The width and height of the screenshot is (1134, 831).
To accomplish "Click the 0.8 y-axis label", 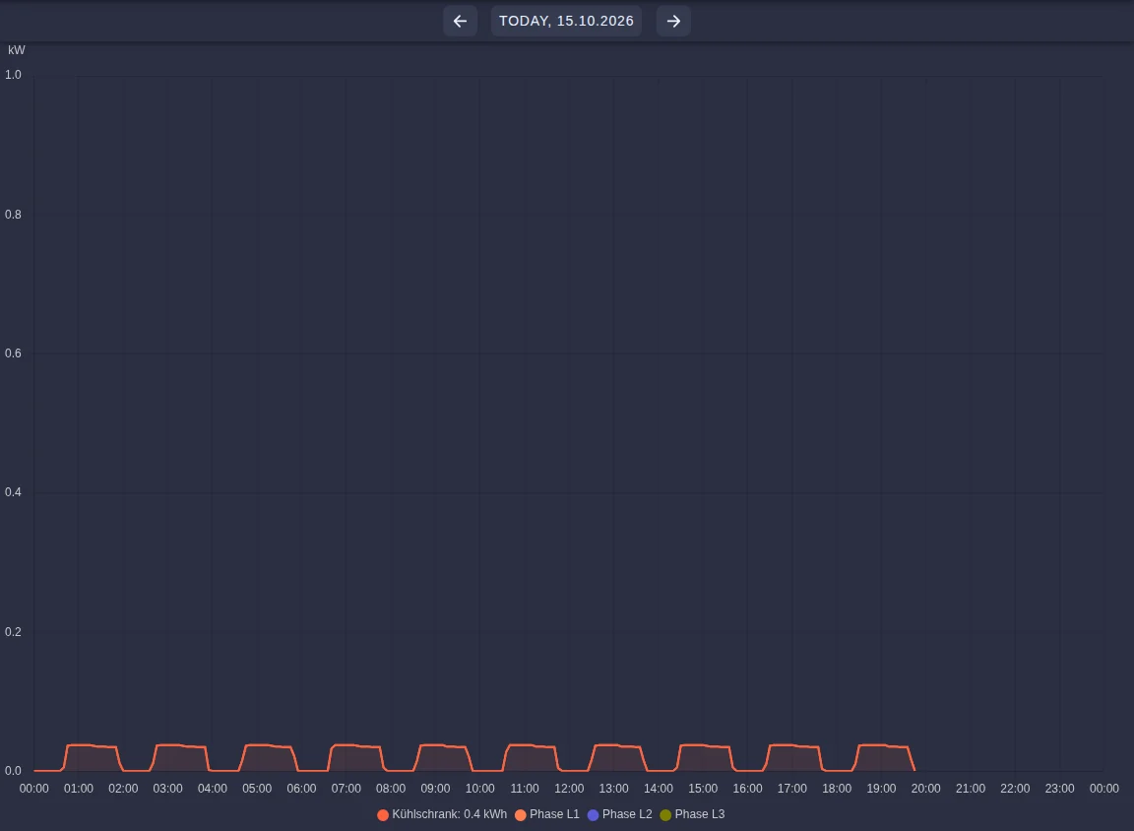I will click(13, 215).
